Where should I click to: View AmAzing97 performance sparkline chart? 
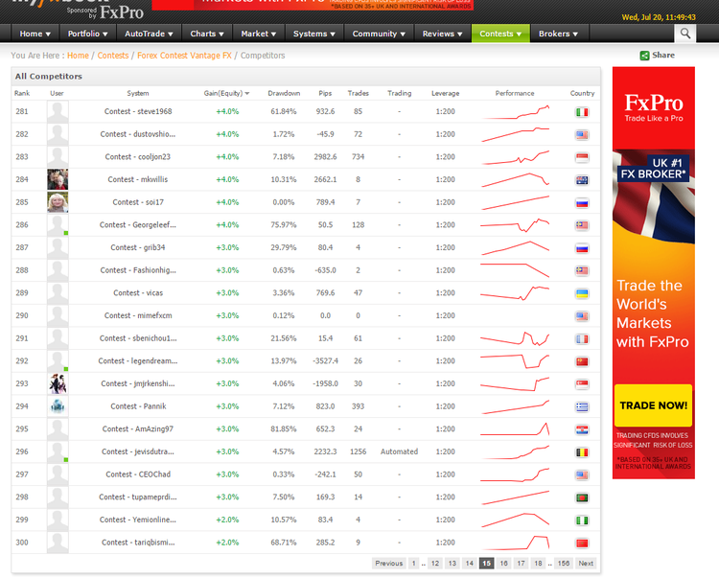click(515, 429)
